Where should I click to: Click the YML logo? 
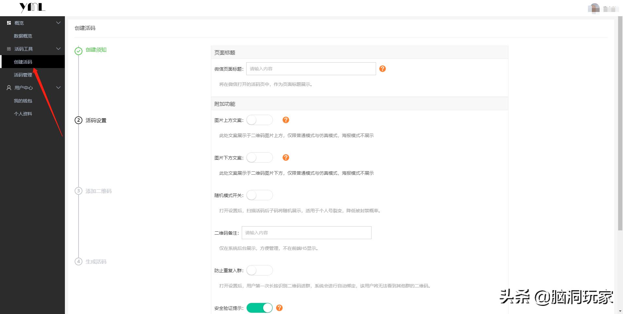coord(32,7)
